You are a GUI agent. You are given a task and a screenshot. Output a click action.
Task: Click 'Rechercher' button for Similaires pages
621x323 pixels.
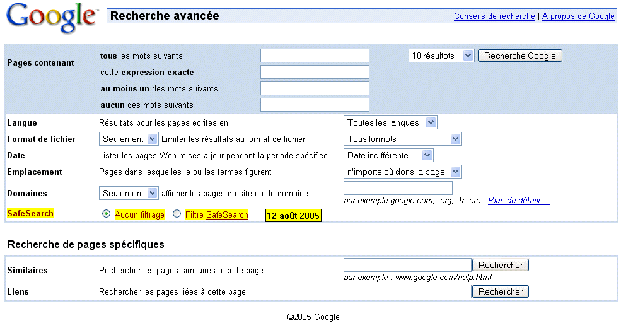(501, 265)
